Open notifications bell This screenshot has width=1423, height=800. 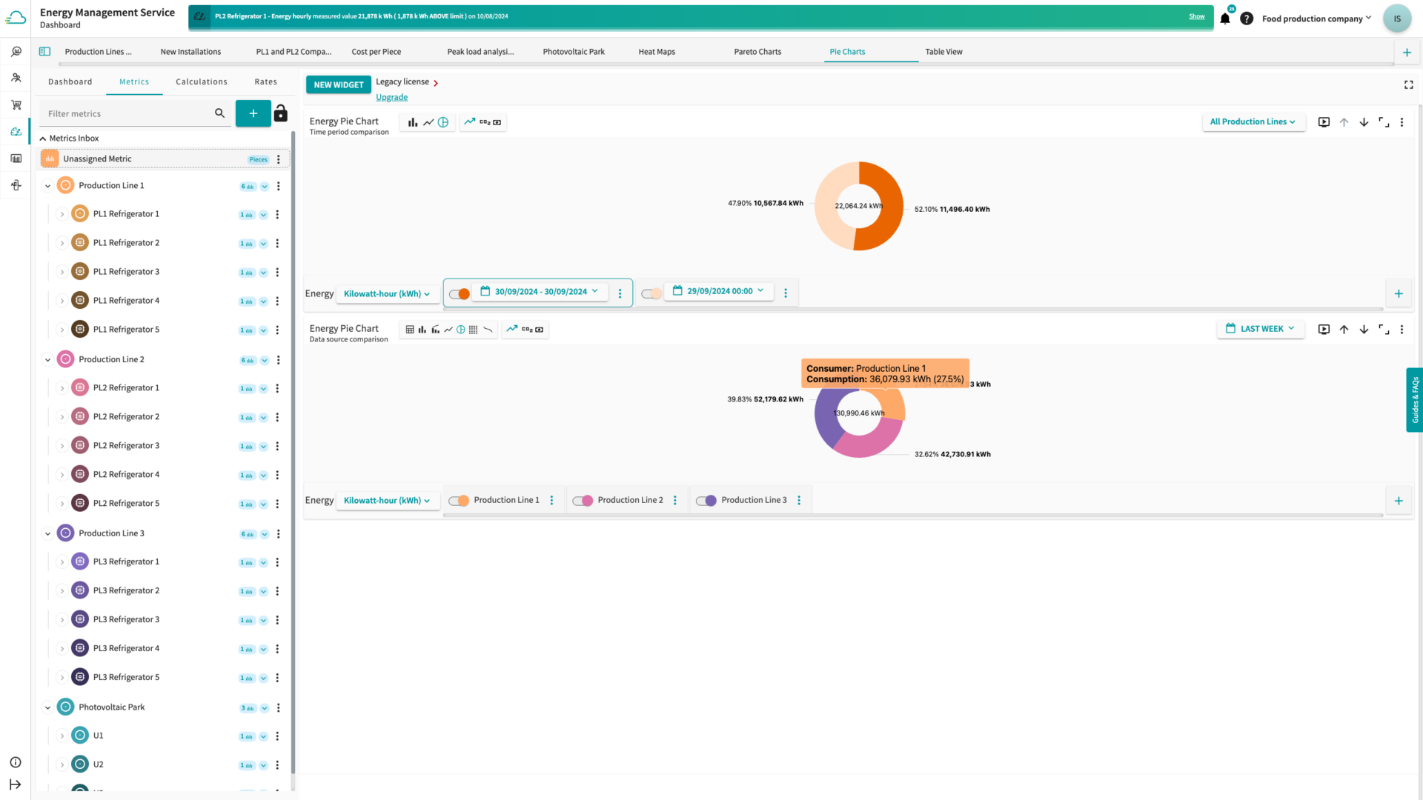pyautogui.click(x=1225, y=19)
